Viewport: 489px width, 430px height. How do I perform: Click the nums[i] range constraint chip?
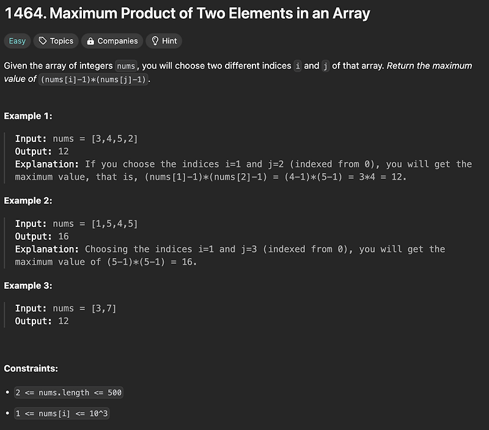61,413
